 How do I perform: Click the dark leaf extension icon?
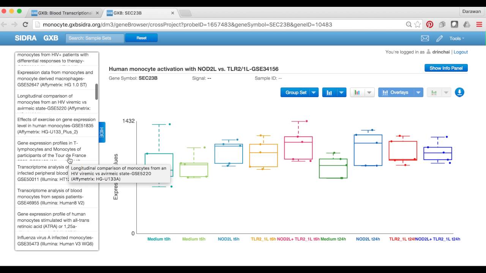pyautogui.click(x=454, y=24)
